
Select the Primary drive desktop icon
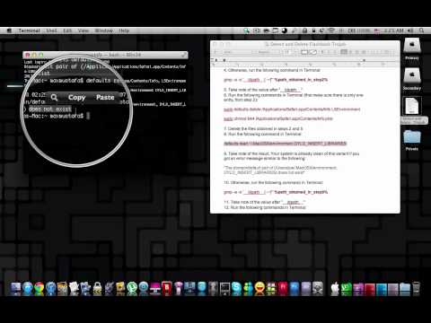coord(412,49)
